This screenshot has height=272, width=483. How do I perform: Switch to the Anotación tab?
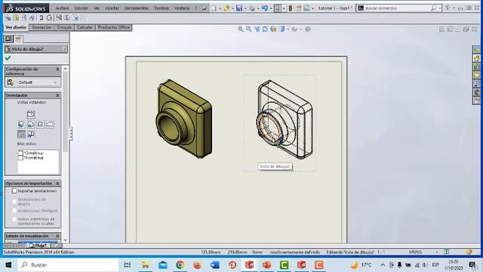[42, 27]
